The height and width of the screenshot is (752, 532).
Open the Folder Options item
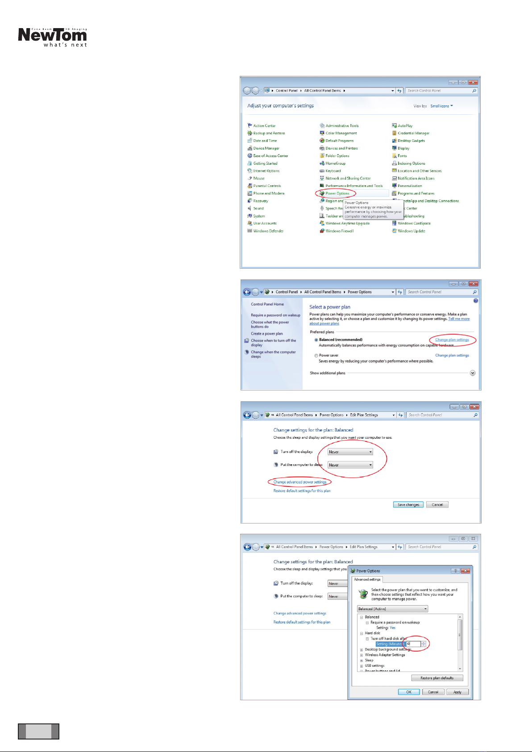coord(337,156)
